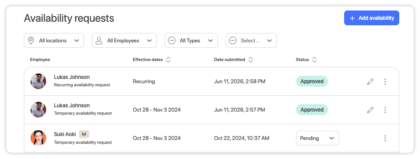Viewport: 420px width, 159px height.
Task: Expand the All Types filter
Action: (191, 40)
